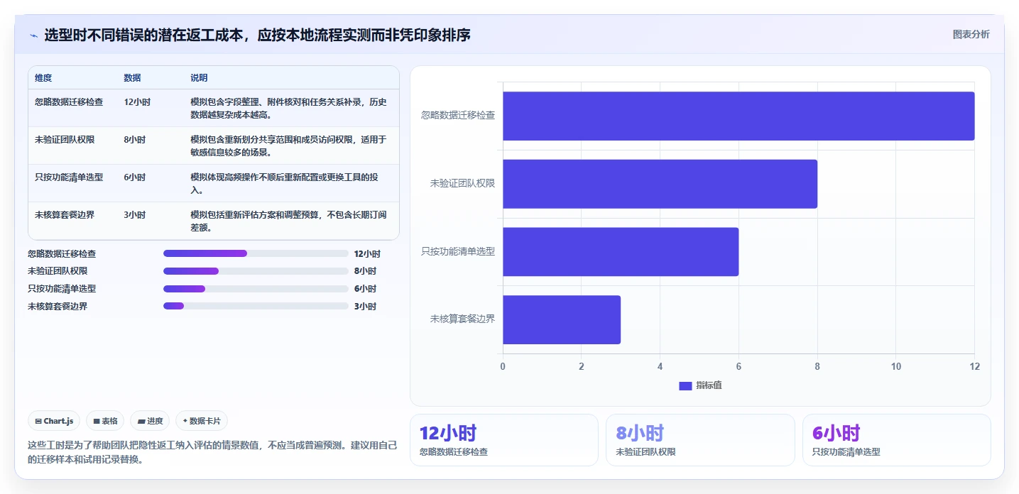Click the 图表分析 label in the header
1019x494 pixels.
click(x=971, y=34)
